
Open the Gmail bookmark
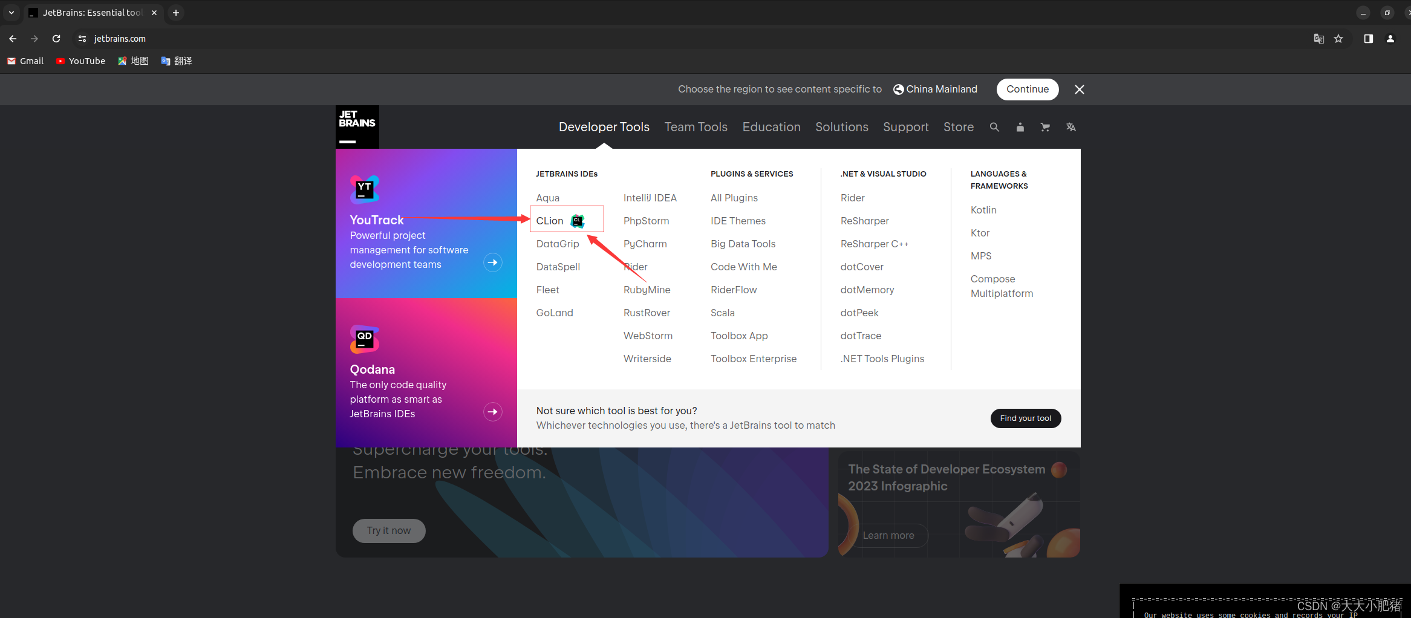click(25, 61)
